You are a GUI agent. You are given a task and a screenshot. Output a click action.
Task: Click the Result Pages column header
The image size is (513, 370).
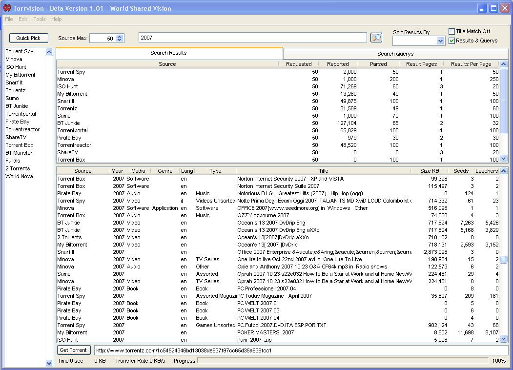coord(421,64)
